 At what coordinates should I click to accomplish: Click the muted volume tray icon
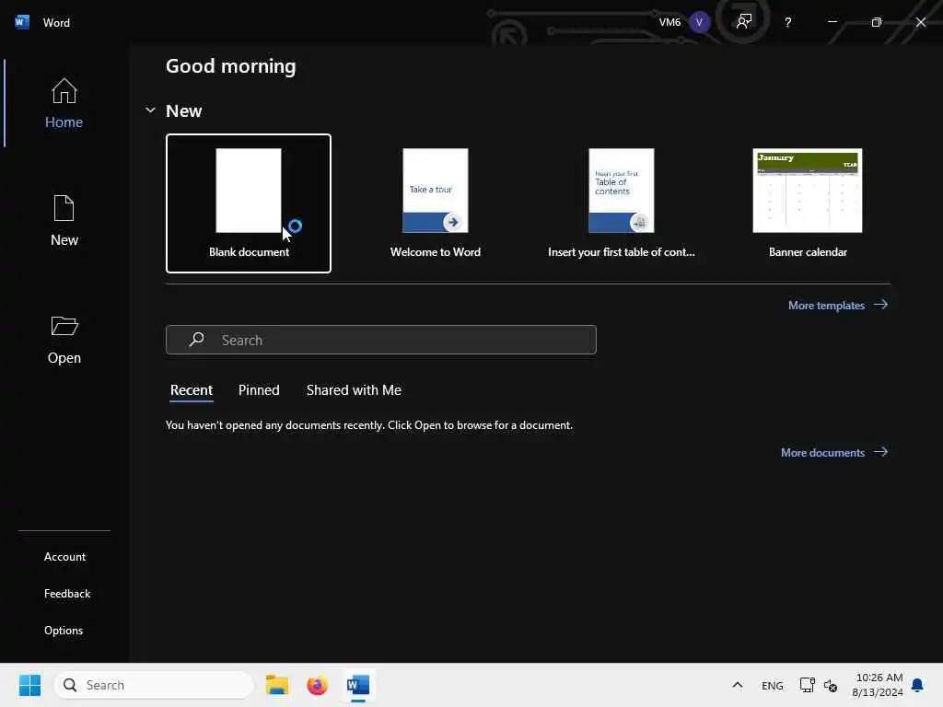[x=831, y=685]
